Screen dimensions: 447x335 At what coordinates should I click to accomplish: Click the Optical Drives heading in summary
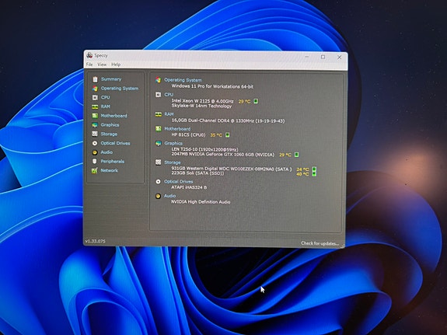[x=179, y=182]
